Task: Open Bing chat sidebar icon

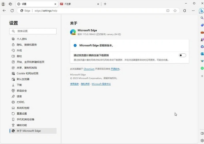Action: pos(201,11)
